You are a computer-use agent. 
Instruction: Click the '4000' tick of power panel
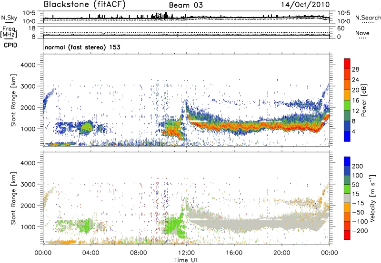(x=28, y=65)
